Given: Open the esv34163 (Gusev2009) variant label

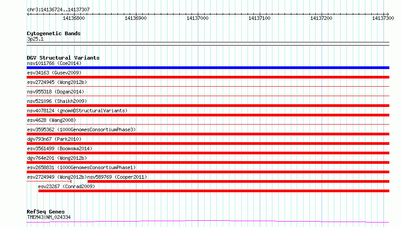Looking at the screenshot, I should coord(54,73).
